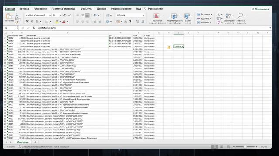This screenshot has height=156, width=279.
Task: Click the Fill down icon
Action: pyautogui.click(x=219, y=18)
